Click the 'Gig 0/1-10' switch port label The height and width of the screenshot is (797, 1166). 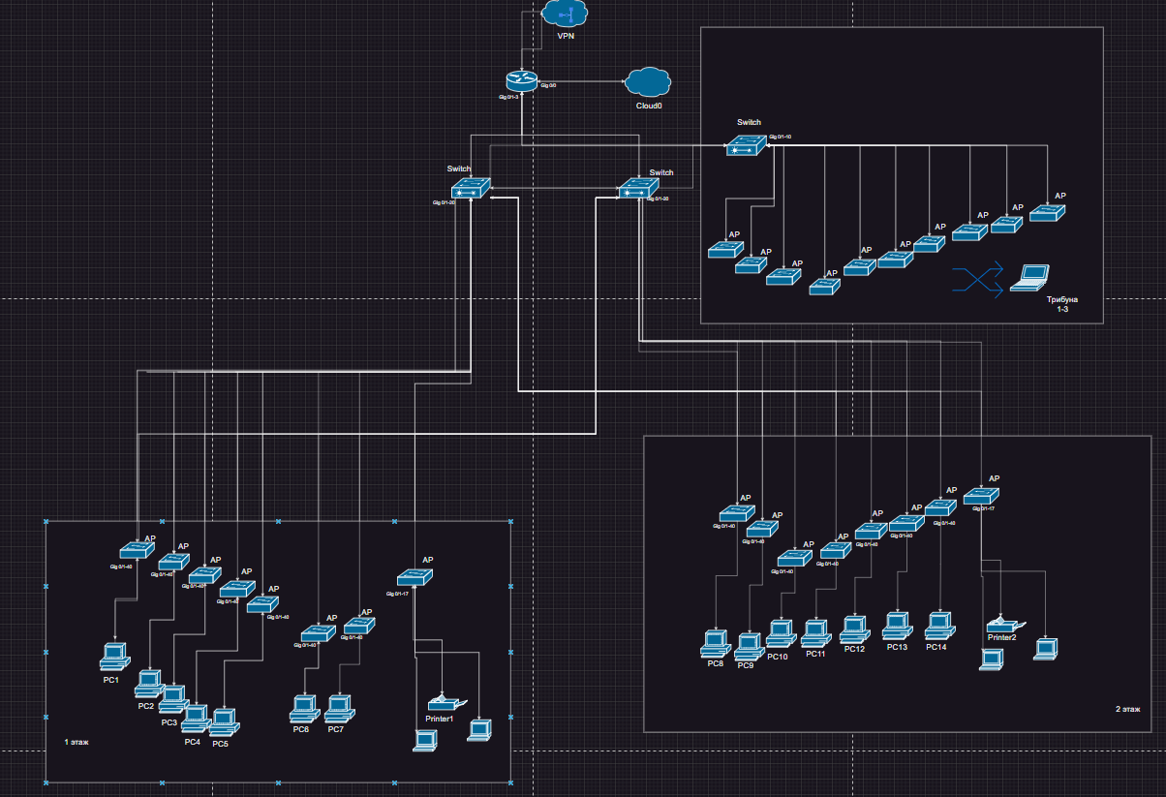point(781,138)
